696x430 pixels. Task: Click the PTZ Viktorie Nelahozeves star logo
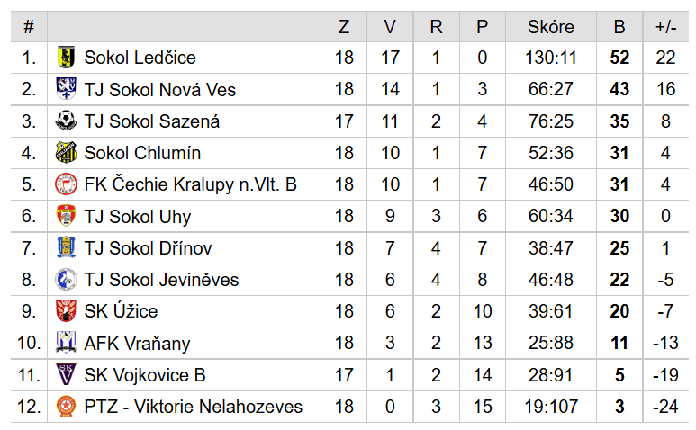[x=66, y=406]
